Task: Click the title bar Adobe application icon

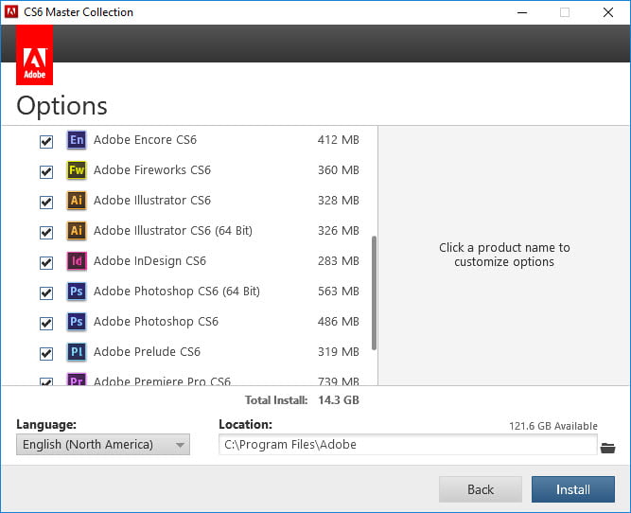Action: tap(11, 12)
